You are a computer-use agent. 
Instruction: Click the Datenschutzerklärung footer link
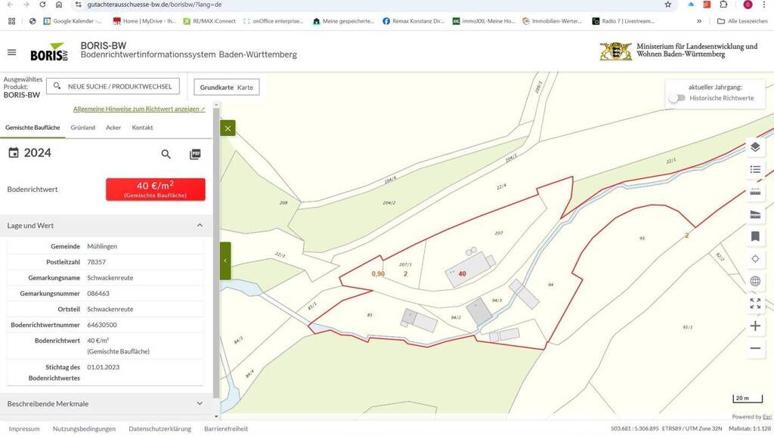(x=159, y=428)
